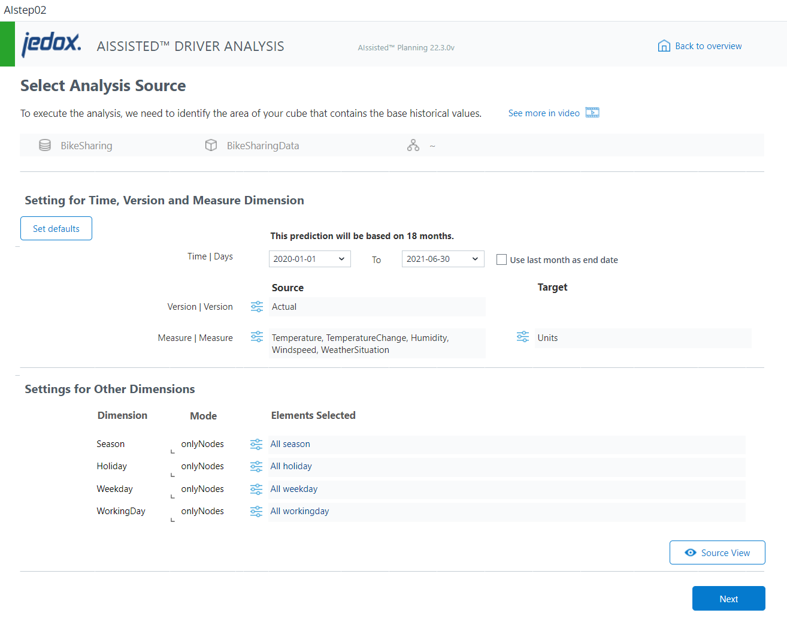
Task: Open the element picker for All holiday
Action: coord(256,466)
